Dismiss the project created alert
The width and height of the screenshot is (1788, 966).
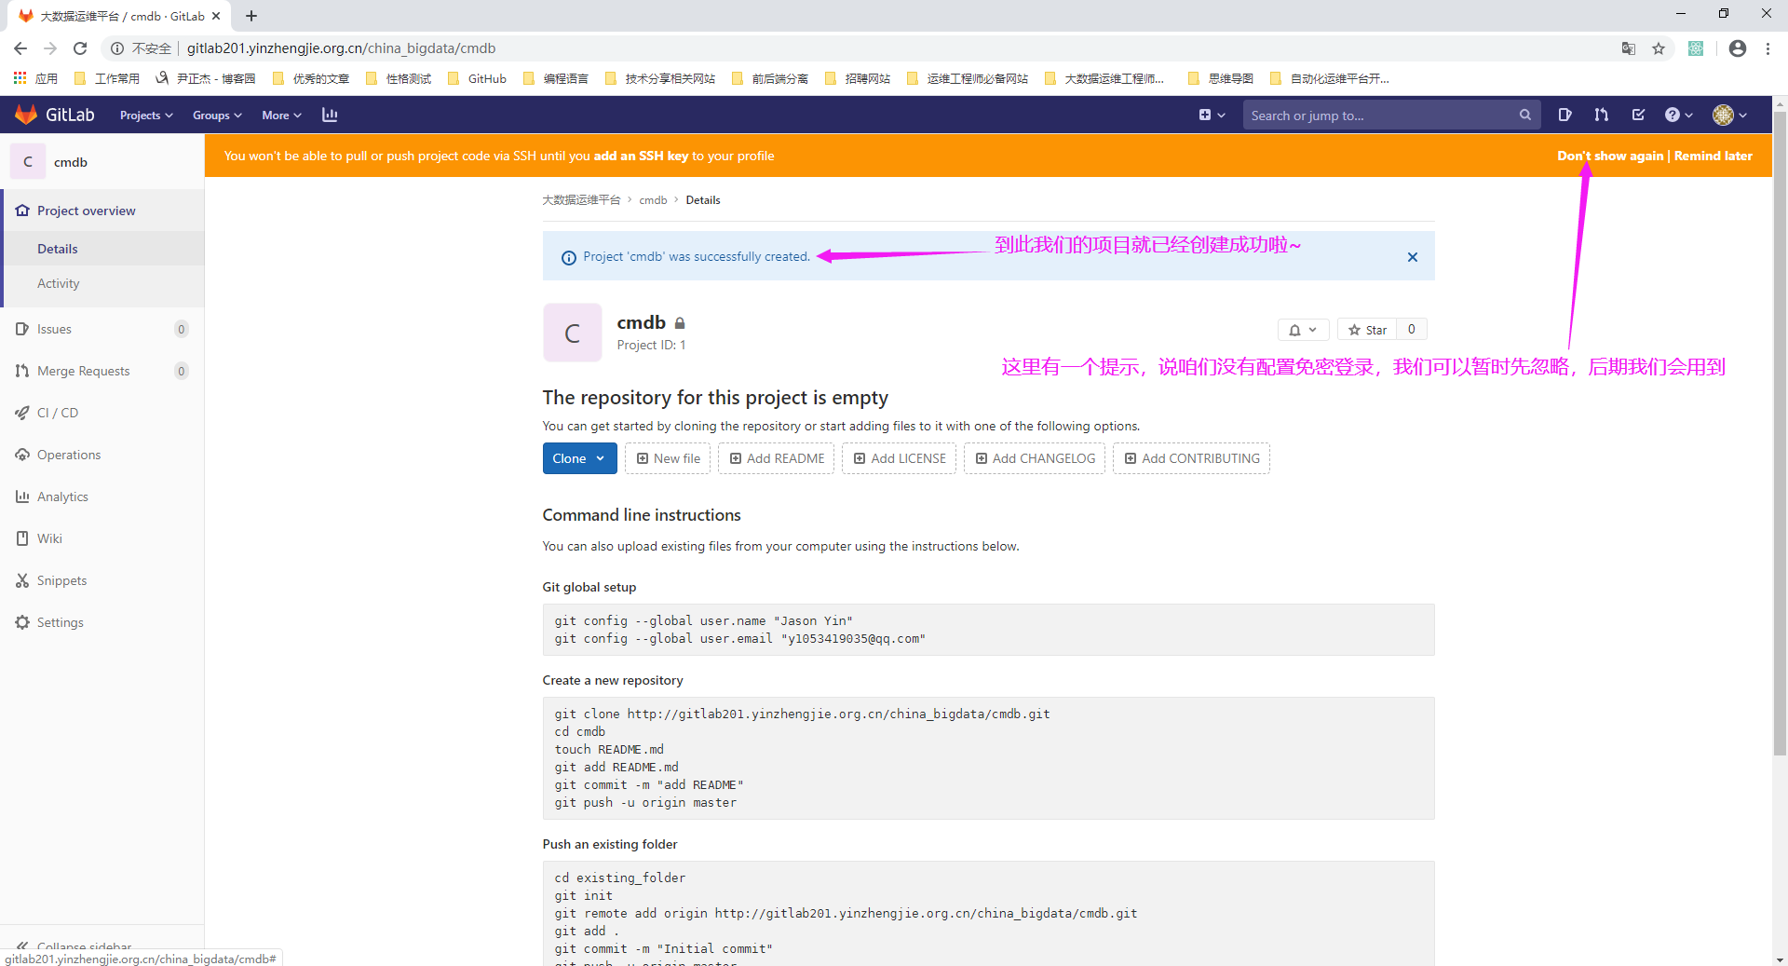point(1413,257)
